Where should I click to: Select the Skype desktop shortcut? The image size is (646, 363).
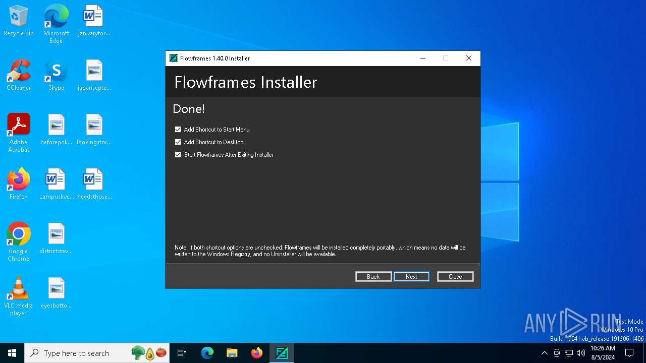pos(56,75)
